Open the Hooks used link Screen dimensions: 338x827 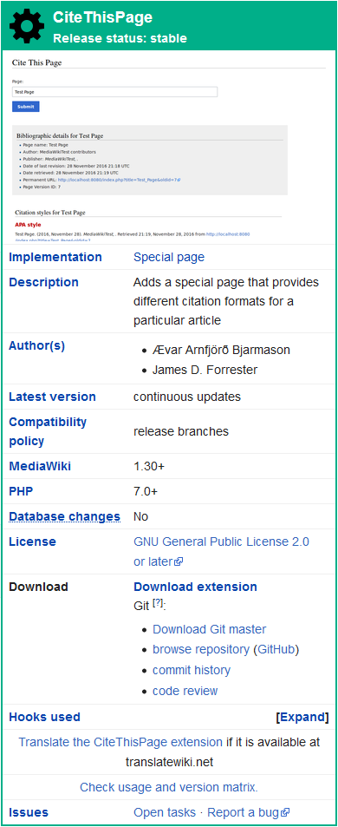click(x=45, y=718)
